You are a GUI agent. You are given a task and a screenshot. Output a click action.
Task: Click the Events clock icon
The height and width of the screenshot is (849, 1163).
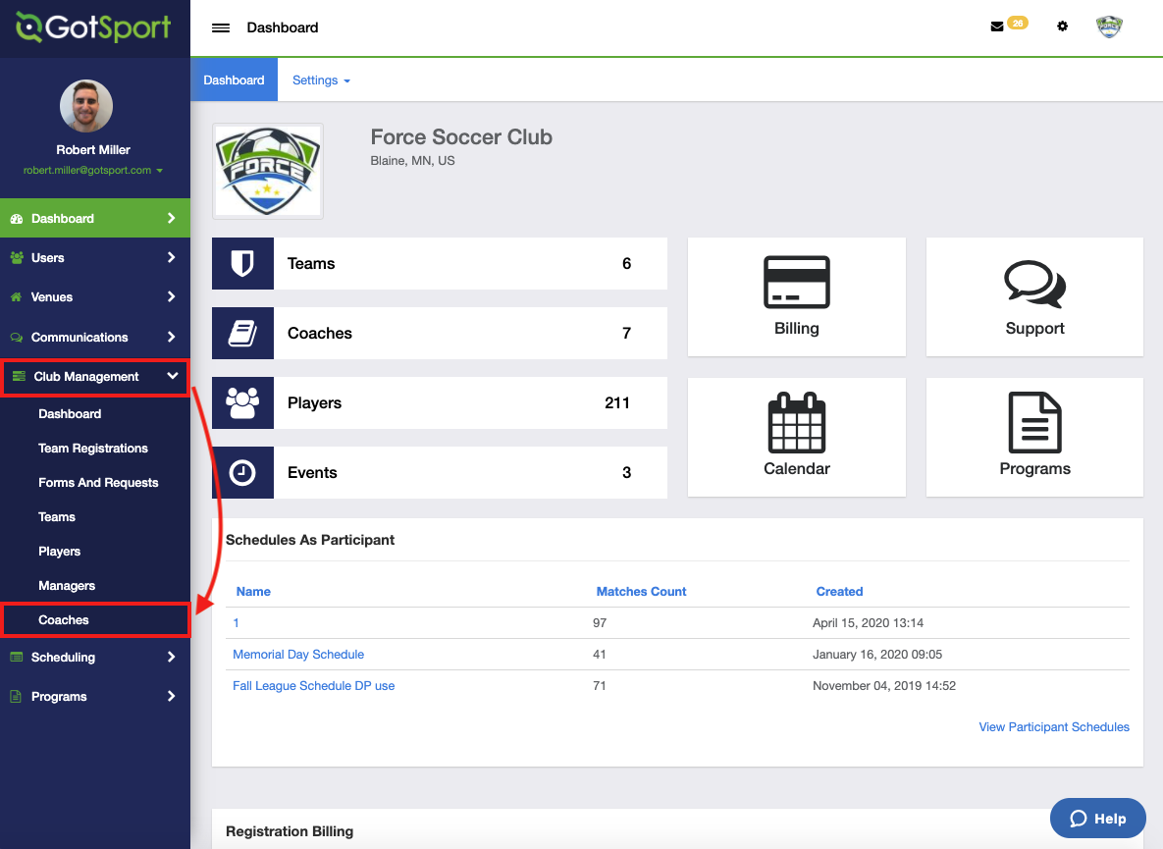pos(242,472)
